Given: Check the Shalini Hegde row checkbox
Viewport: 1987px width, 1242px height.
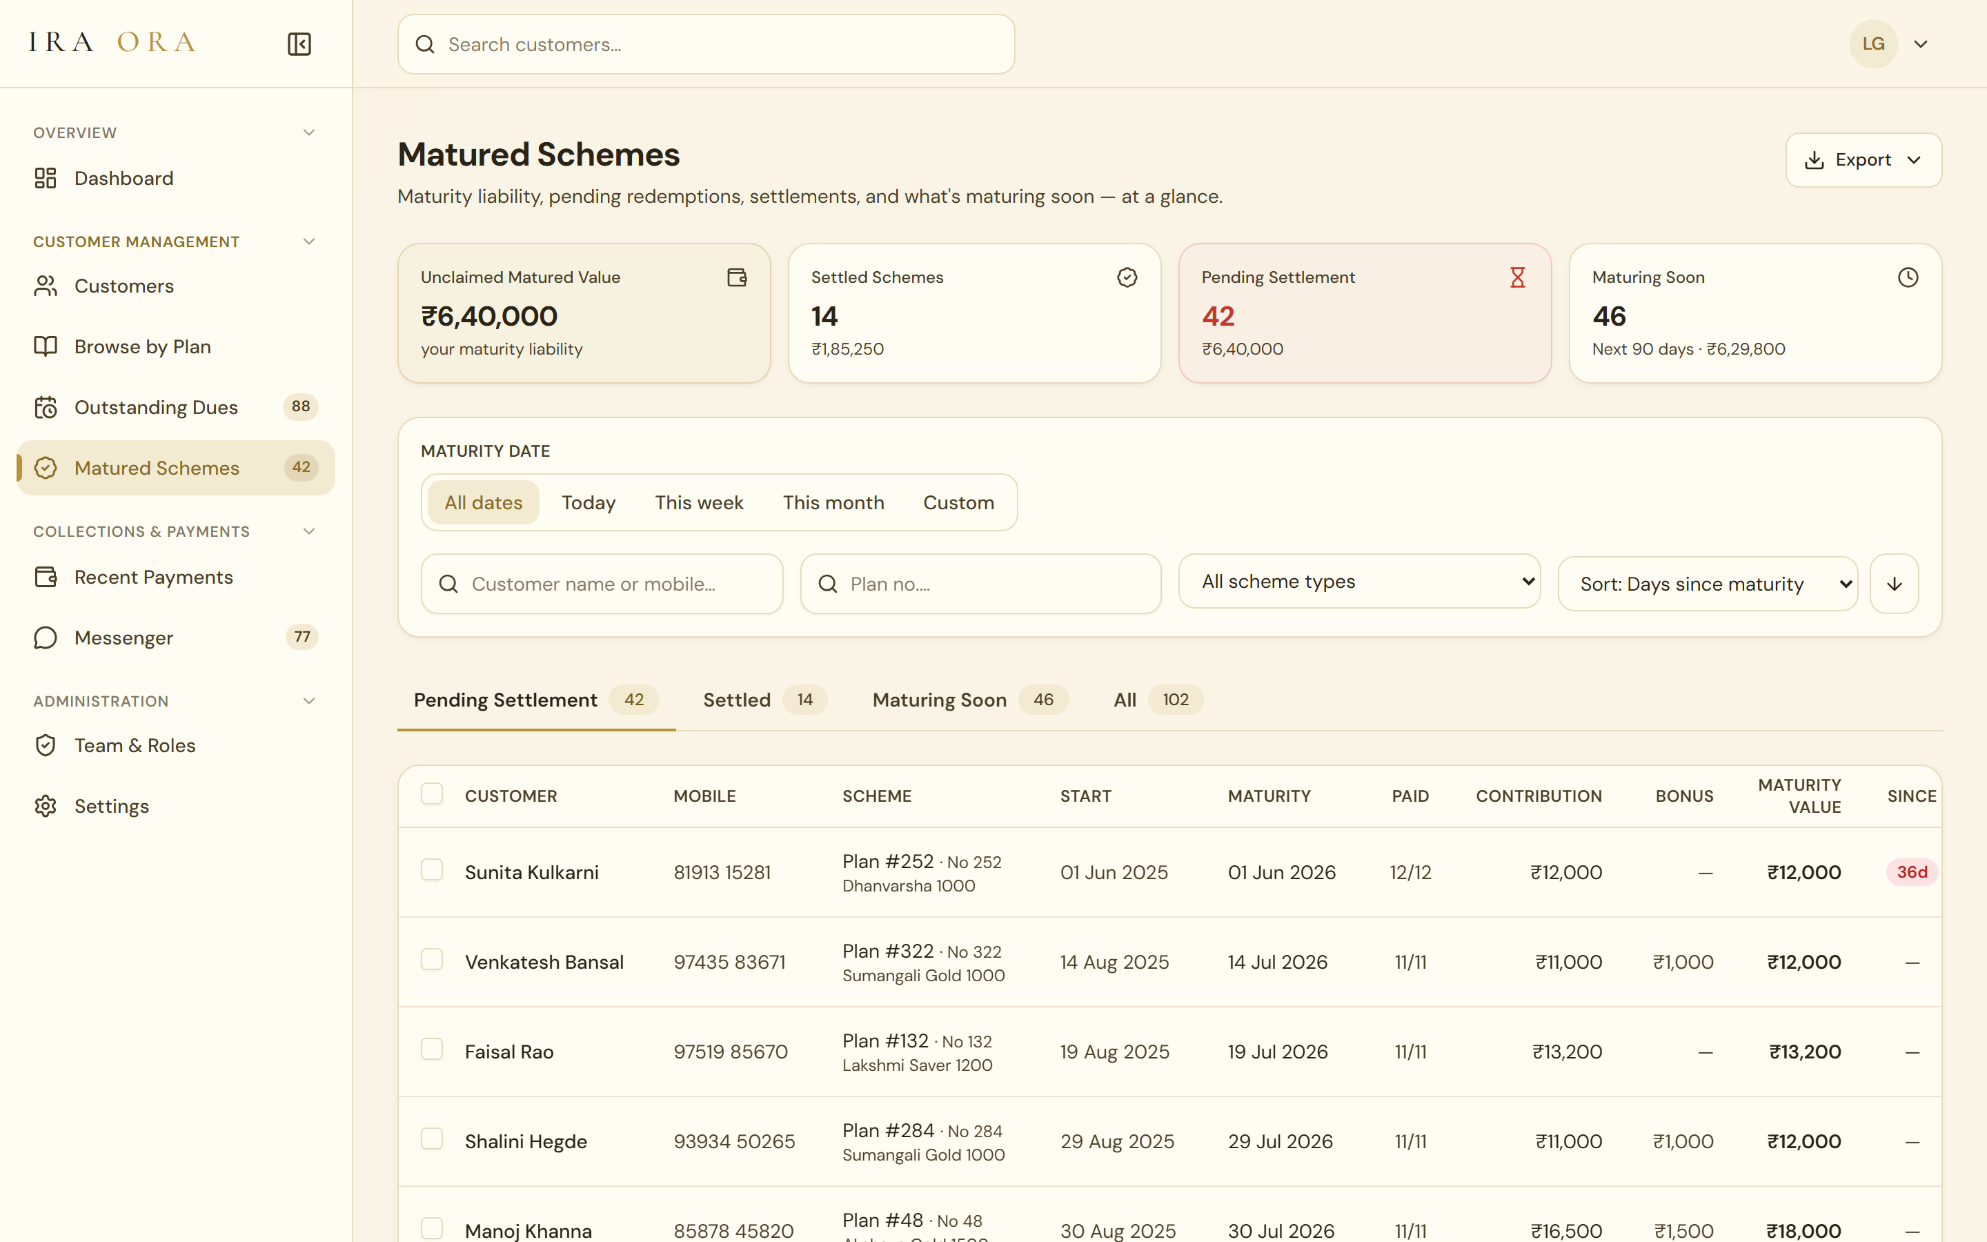Looking at the screenshot, I should pos(432,1138).
